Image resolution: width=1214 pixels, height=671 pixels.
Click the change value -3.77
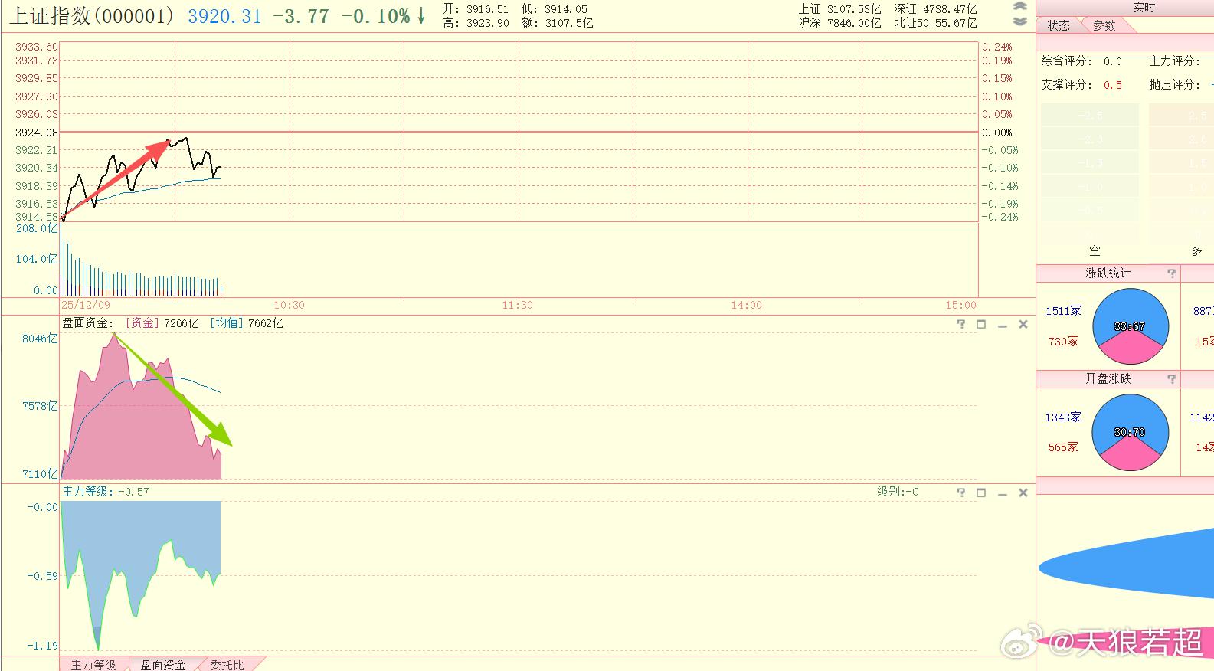click(x=301, y=16)
